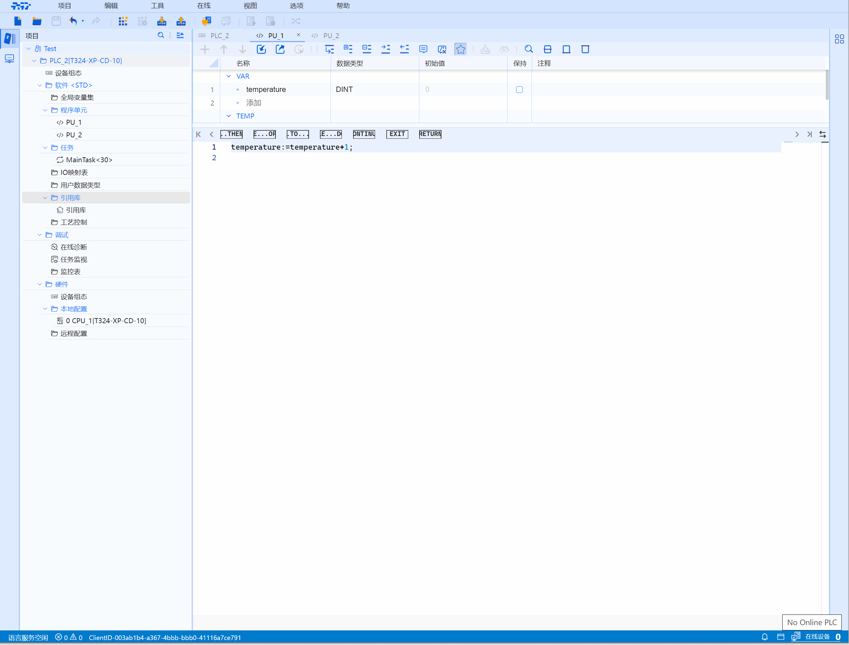
Task: Click the EXIT snippet button
Action: click(x=397, y=134)
